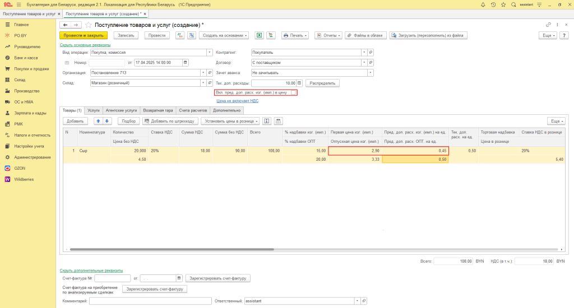574x308 pixels.
Task: Open calculator for Тек. доп. расходы
Action: (299, 83)
